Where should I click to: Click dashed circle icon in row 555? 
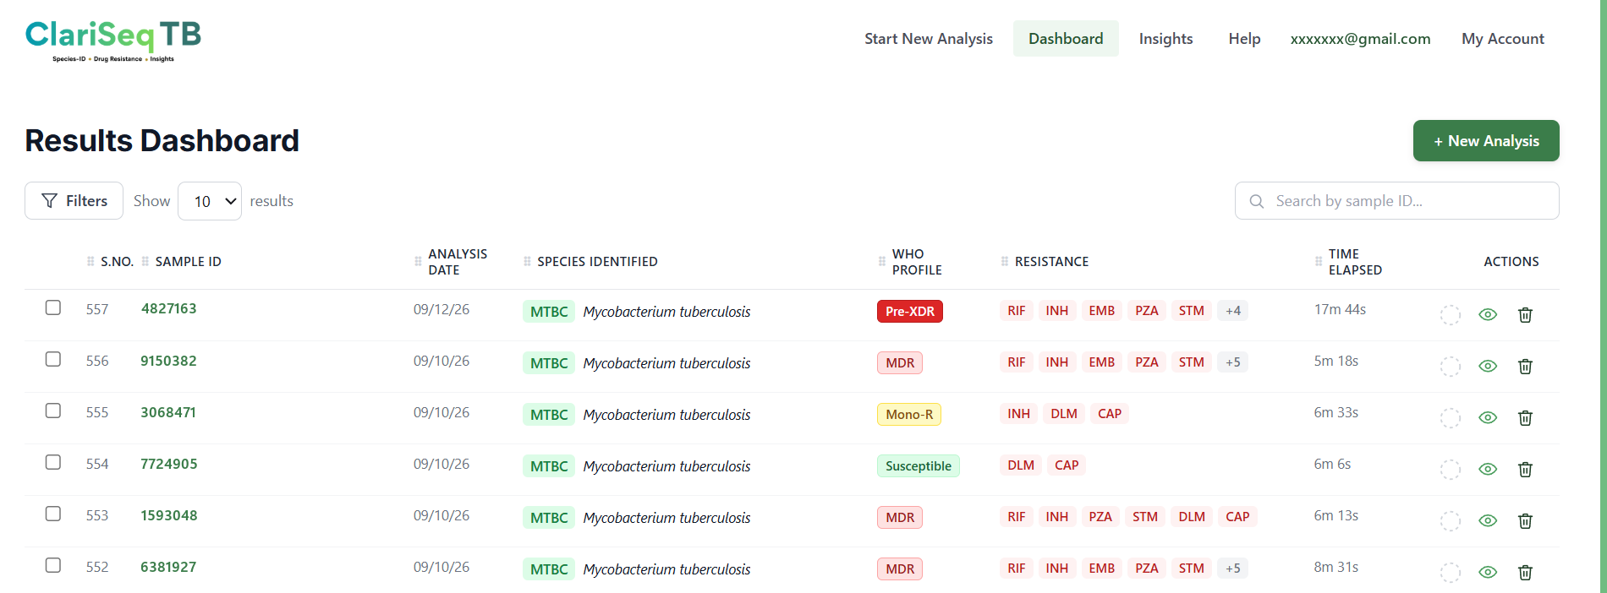[x=1451, y=417]
